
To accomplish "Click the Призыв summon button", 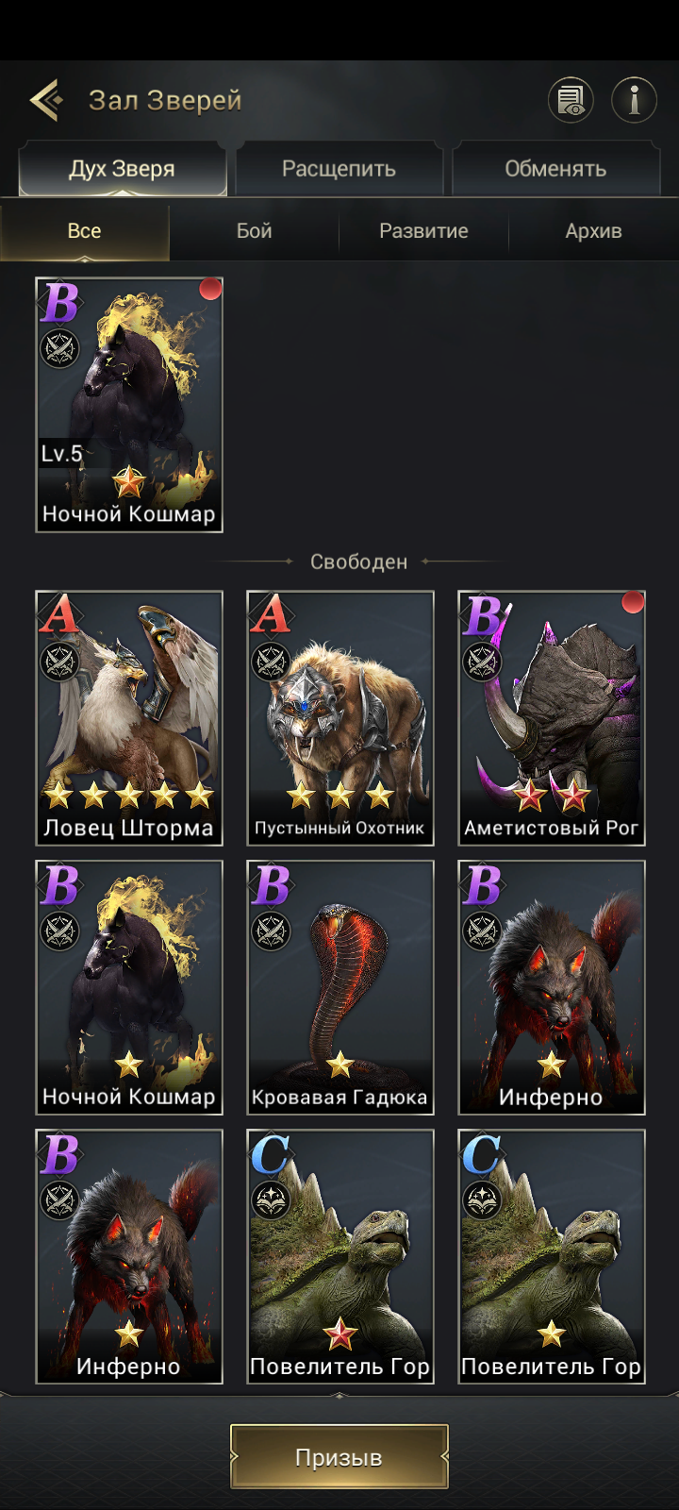I will point(339,1457).
